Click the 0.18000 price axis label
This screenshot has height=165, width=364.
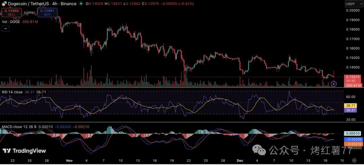[353, 30]
